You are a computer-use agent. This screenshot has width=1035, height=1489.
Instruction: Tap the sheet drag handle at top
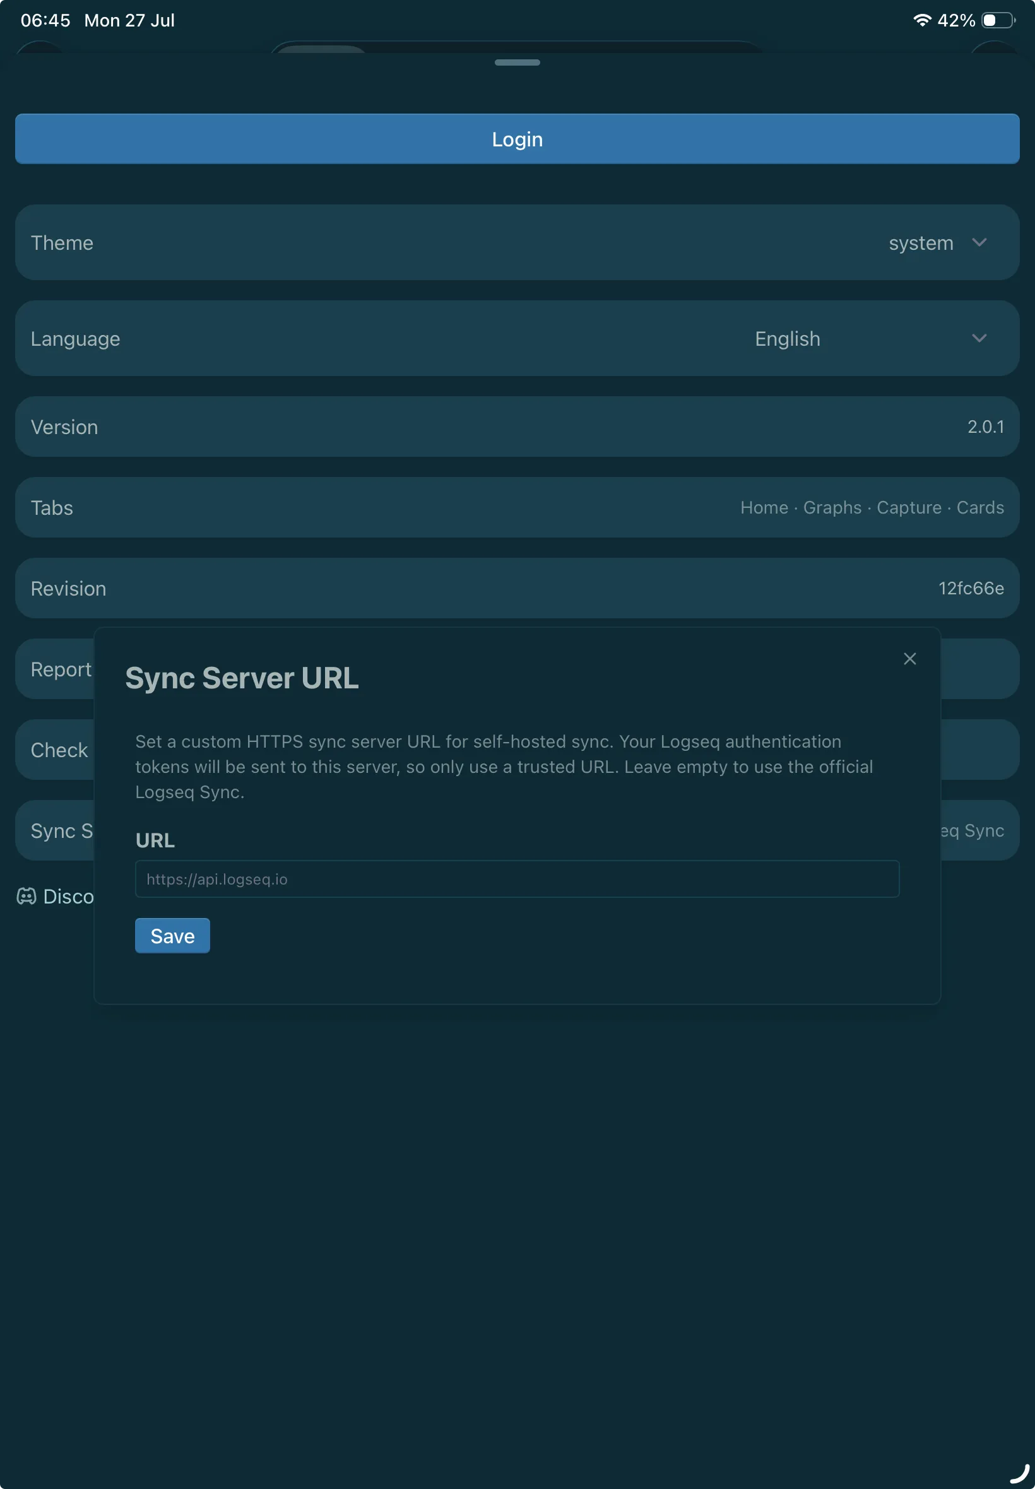(x=517, y=62)
